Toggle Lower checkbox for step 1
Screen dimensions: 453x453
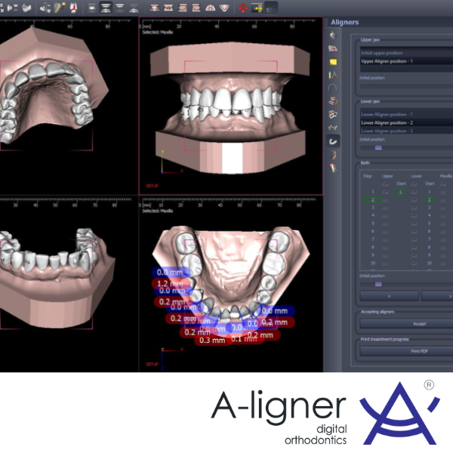click(414, 192)
